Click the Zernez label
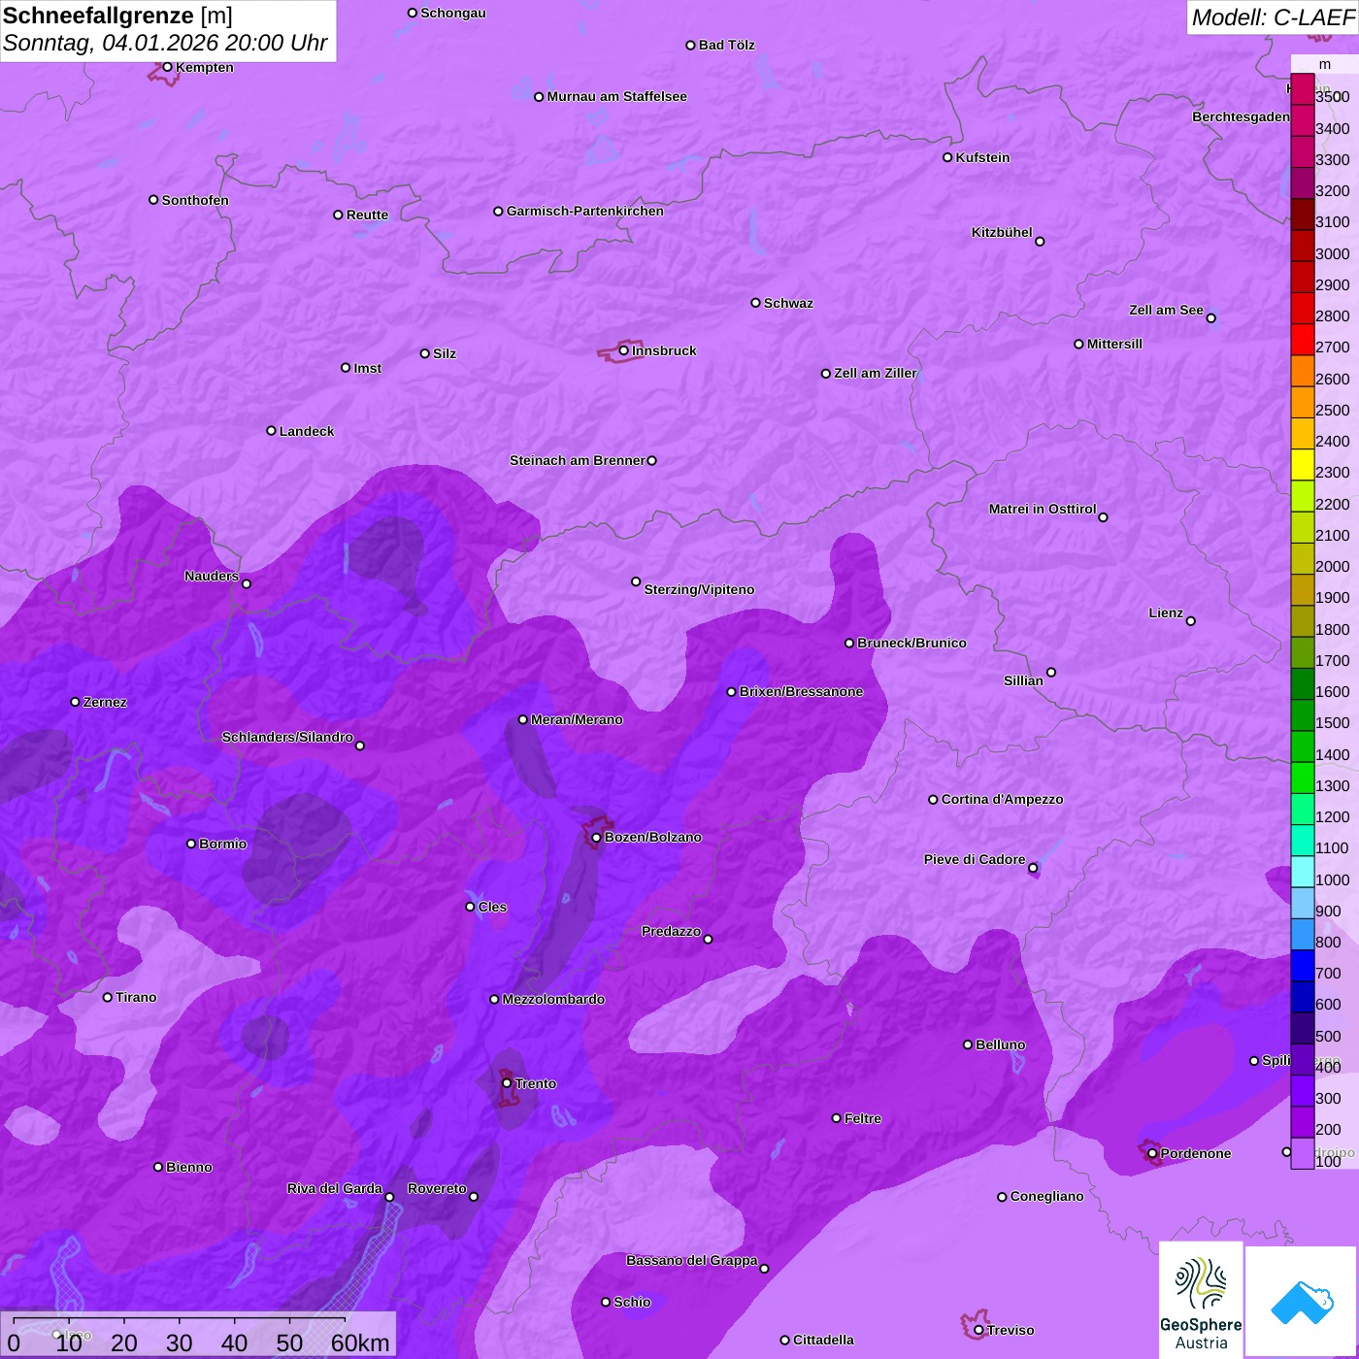This screenshot has height=1359, width=1359. 105,702
